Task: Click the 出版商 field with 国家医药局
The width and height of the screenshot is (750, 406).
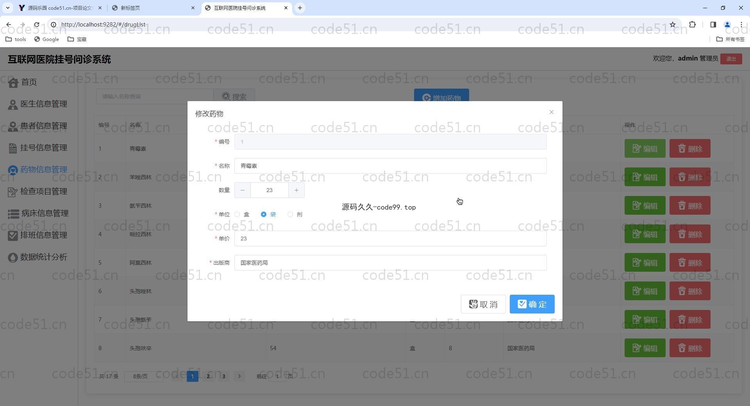Action: pos(390,263)
